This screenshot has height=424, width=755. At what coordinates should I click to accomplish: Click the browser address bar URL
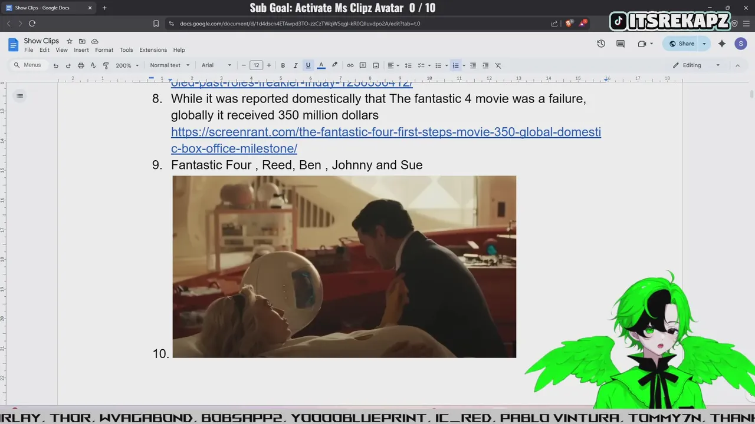tap(300, 24)
